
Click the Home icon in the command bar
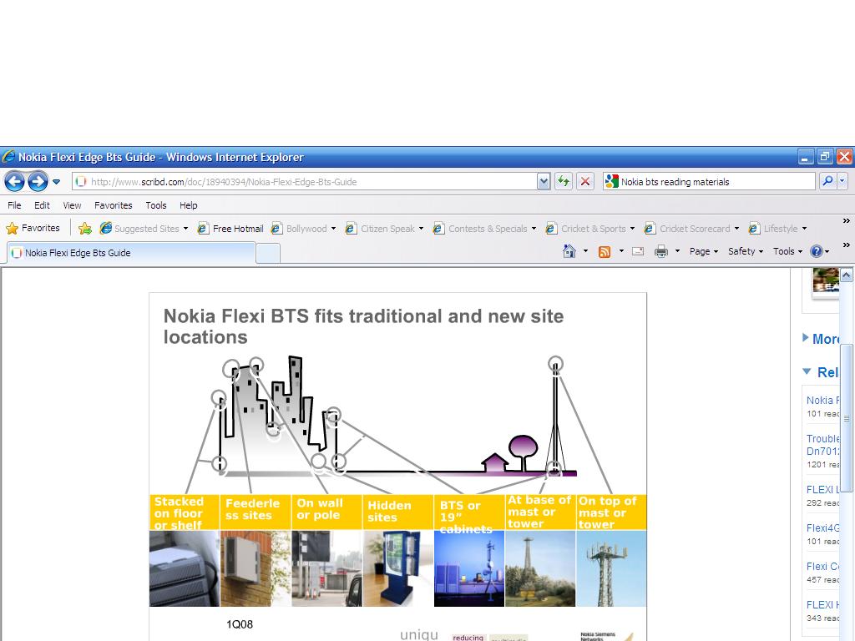tap(569, 251)
